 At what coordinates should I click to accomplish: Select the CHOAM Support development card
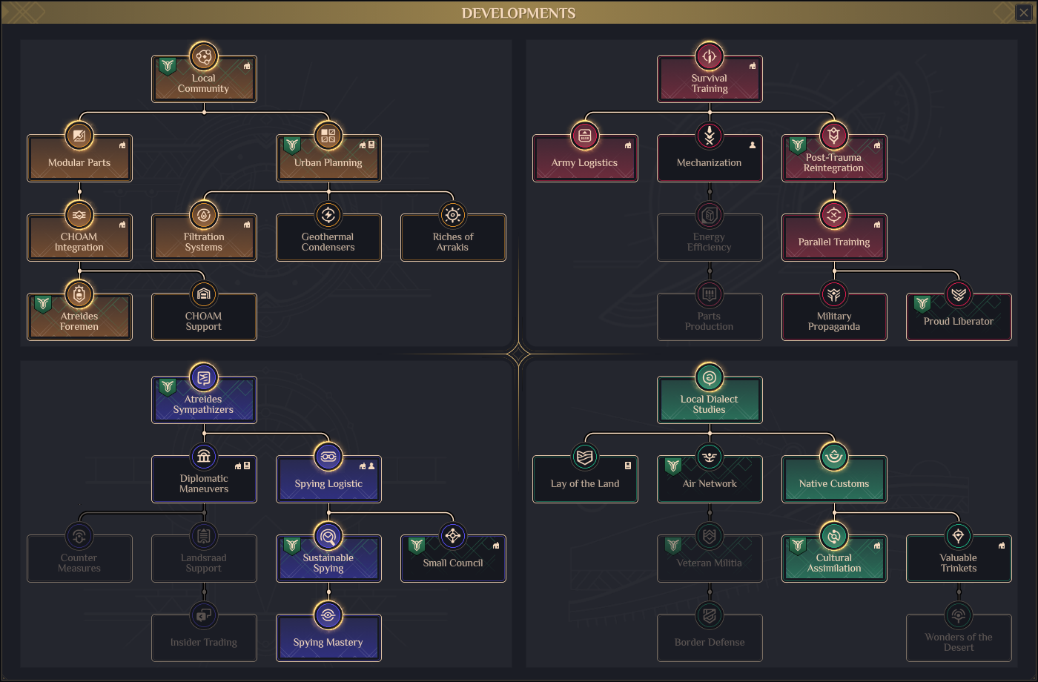tap(204, 317)
